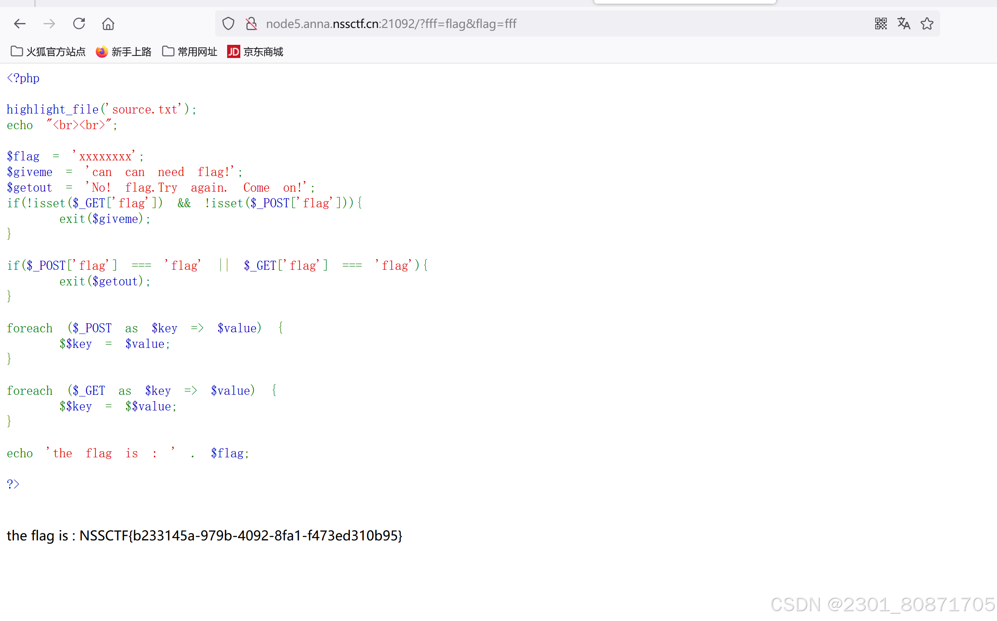The height and width of the screenshot is (621, 997).
Task: Click the browser back arrow
Action: pyautogui.click(x=20, y=24)
